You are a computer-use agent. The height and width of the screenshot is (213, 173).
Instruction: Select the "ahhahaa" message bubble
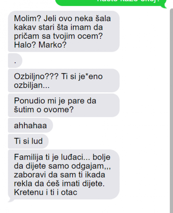[31, 125]
